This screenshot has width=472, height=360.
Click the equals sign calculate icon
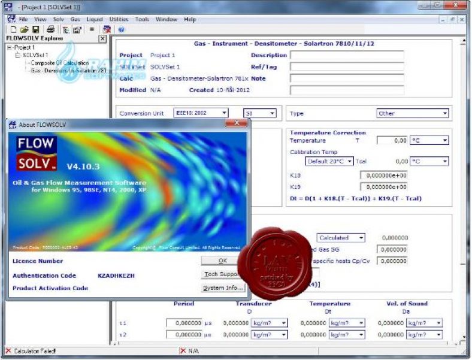[x=92, y=29]
